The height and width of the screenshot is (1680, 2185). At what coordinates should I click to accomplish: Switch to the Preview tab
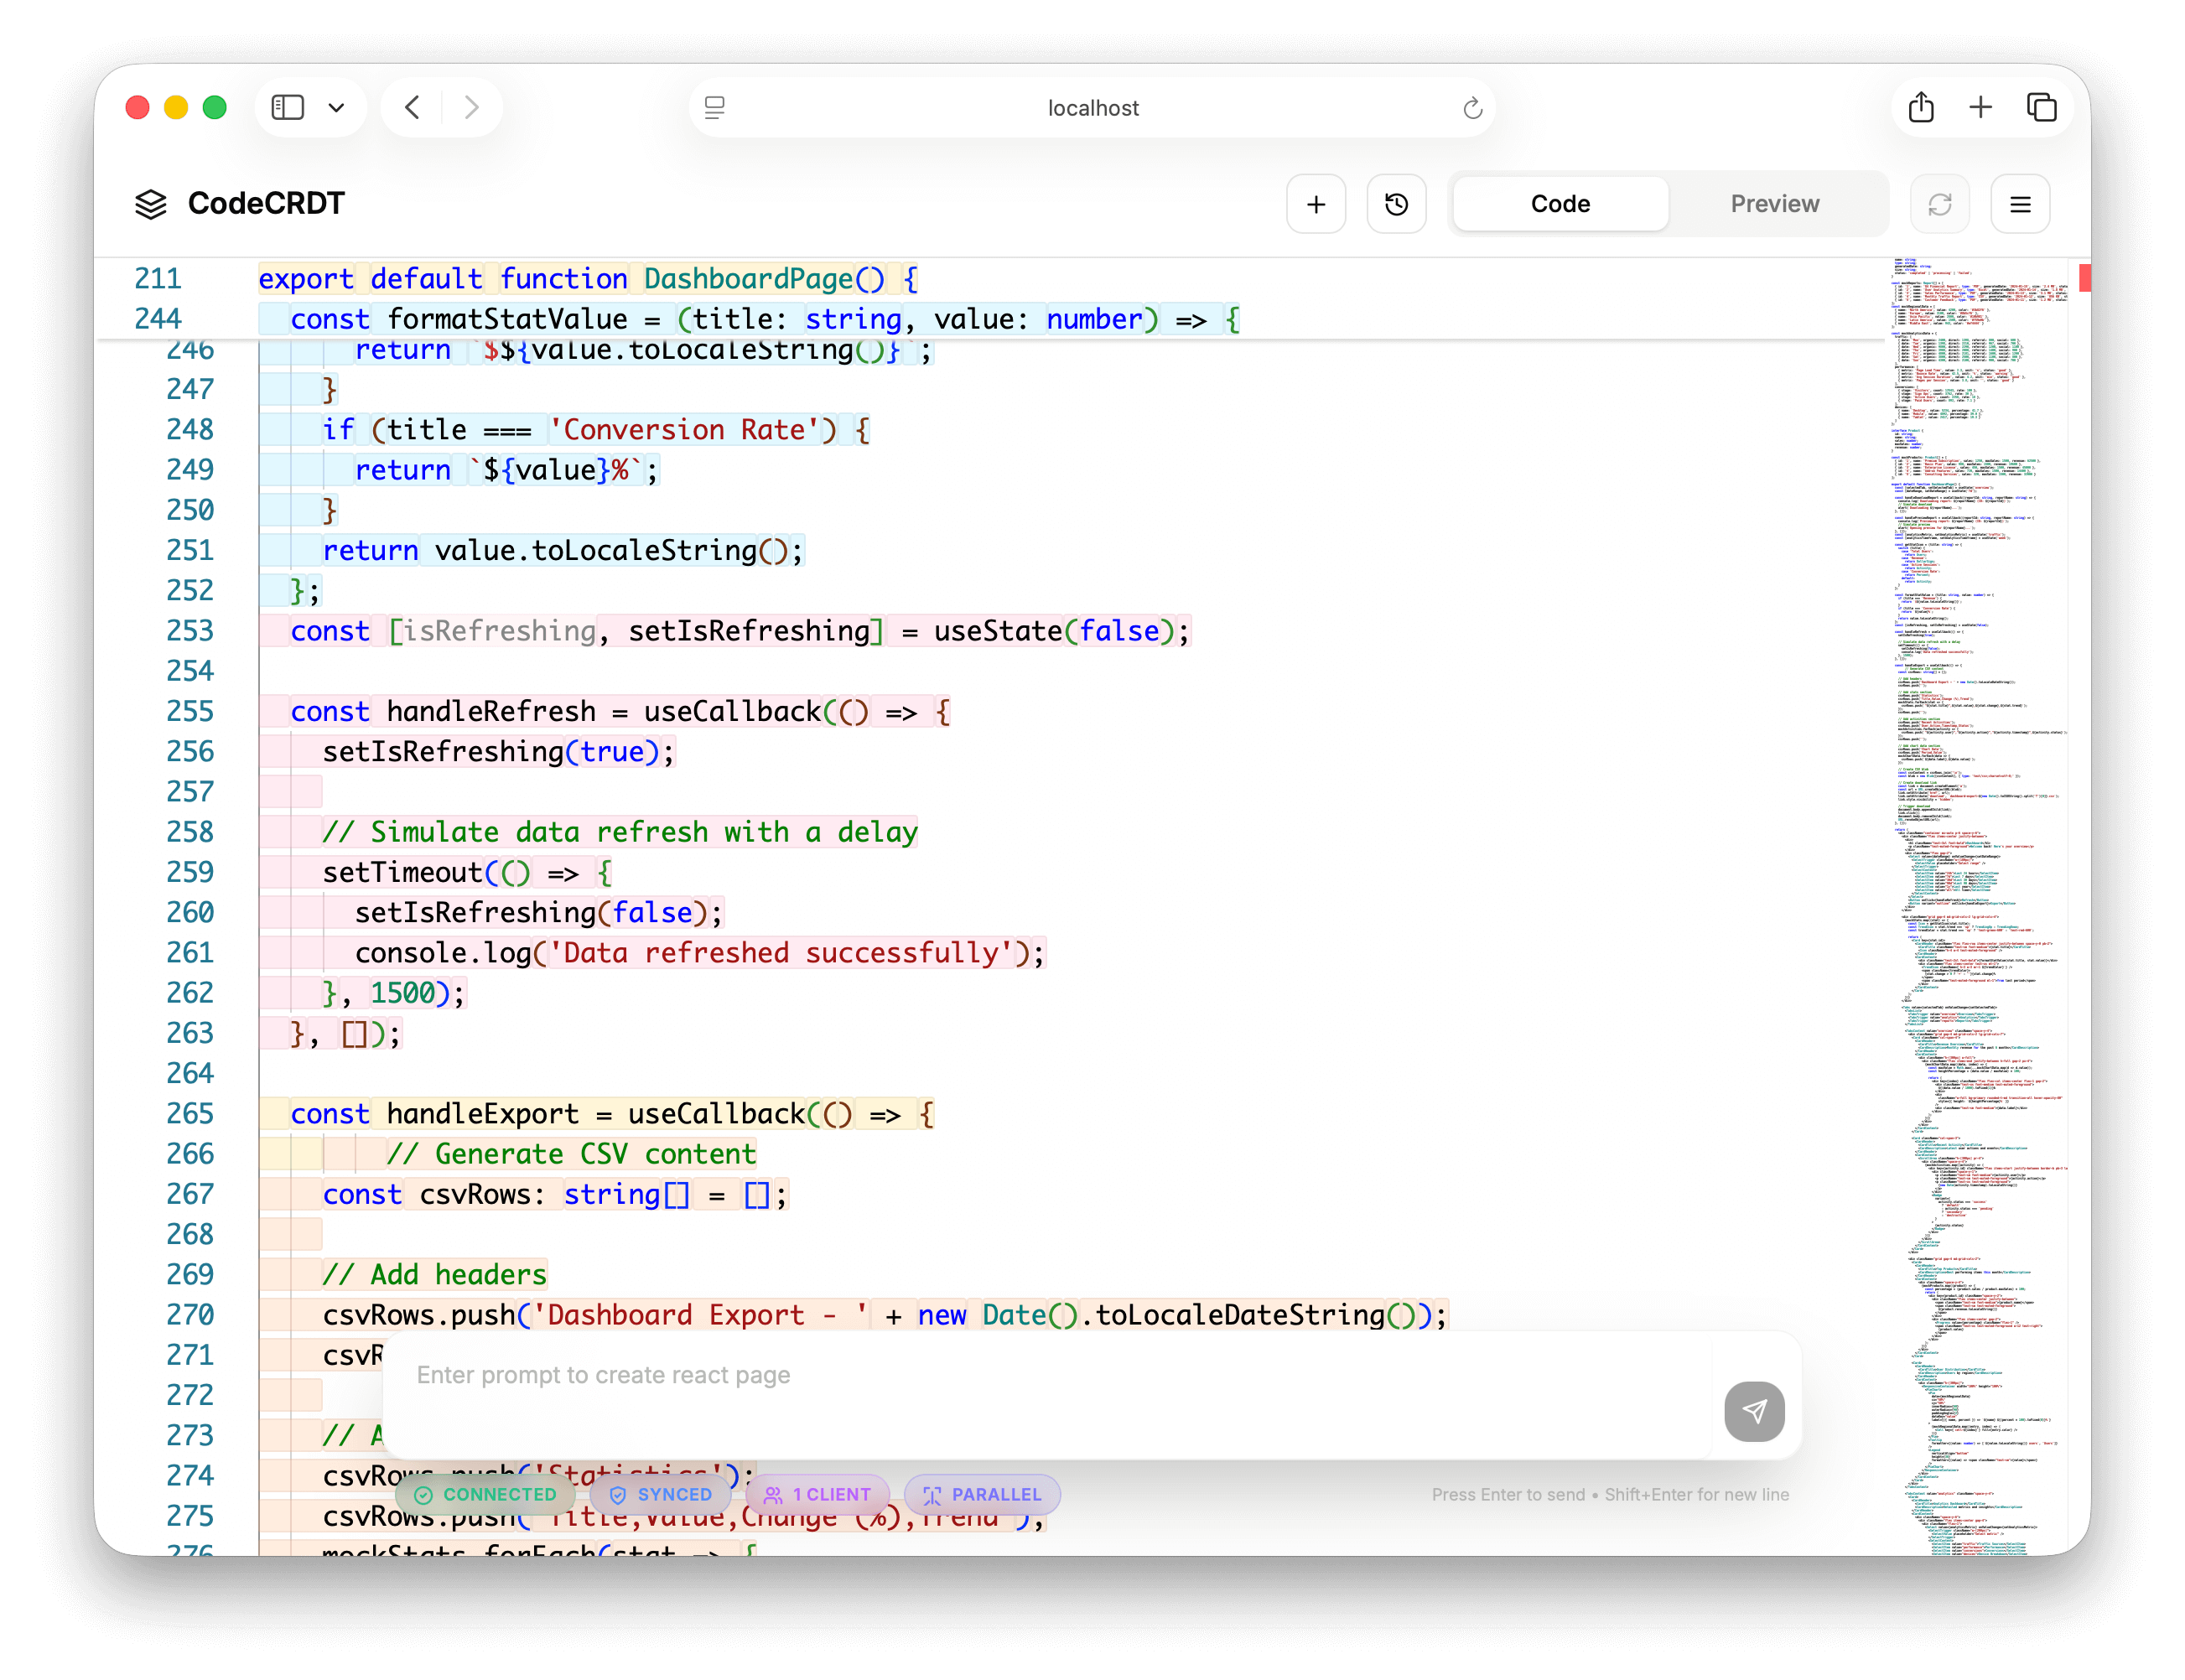[x=1774, y=204]
